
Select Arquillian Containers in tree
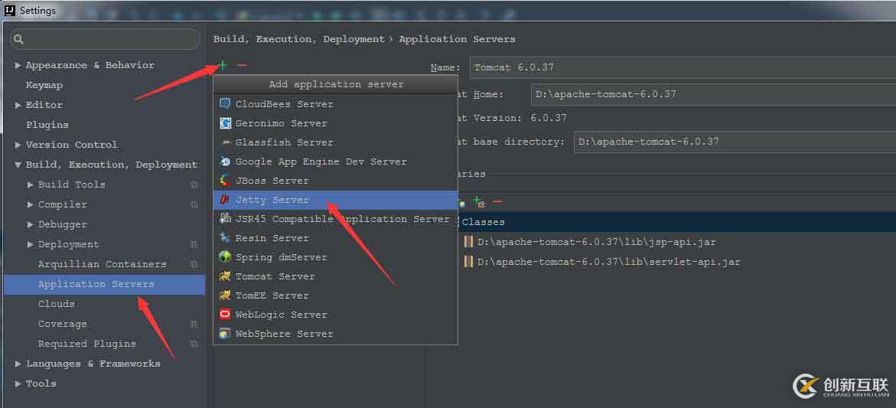pos(102,264)
